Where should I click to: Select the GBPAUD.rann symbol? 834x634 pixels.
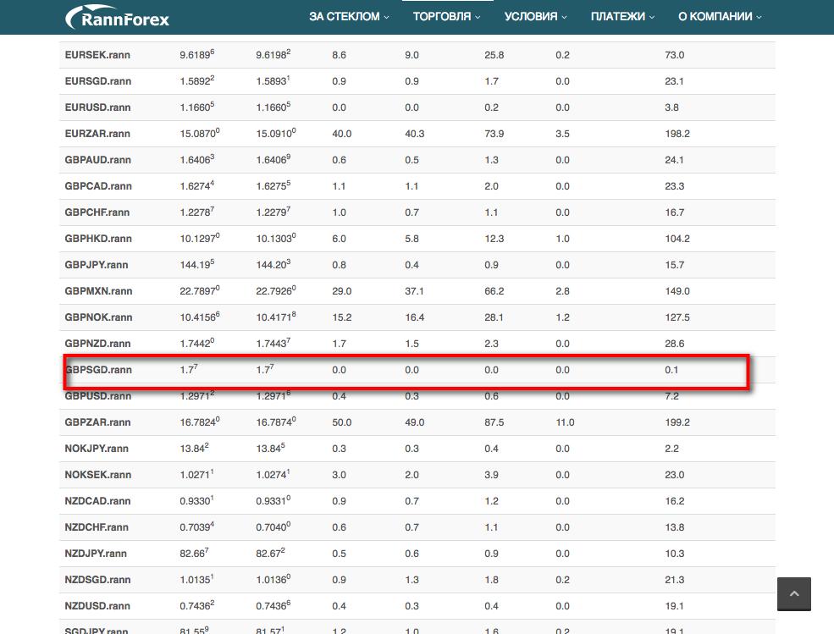pyautogui.click(x=98, y=160)
